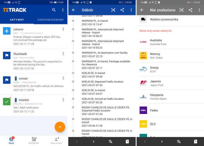204x146 pixels.
Task: Go back from the Odbiór screen
Action: coord(74,10)
